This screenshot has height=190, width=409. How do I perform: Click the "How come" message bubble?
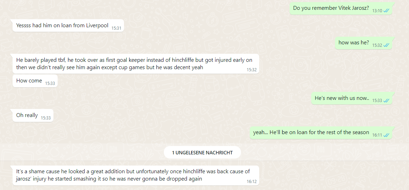pos(35,81)
